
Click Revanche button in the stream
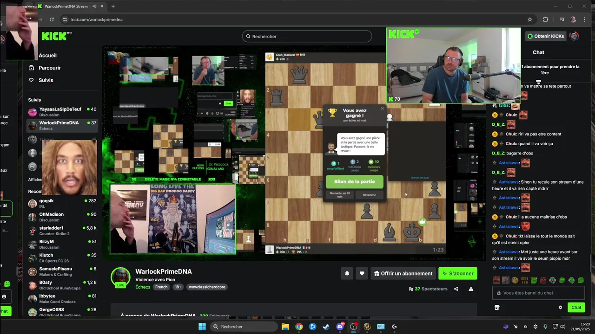click(x=369, y=195)
